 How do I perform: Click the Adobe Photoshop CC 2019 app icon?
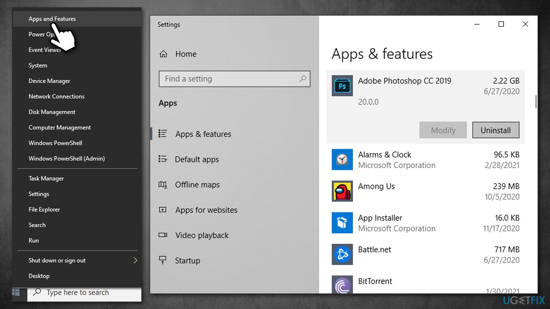coord(342,85)
